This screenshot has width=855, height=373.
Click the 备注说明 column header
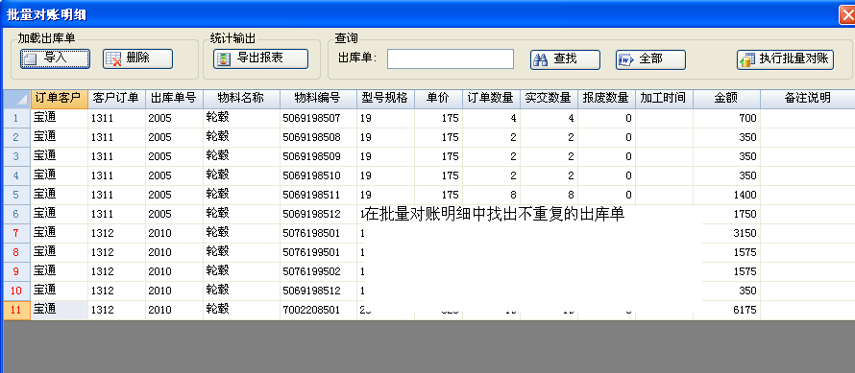tap(808, 99)
